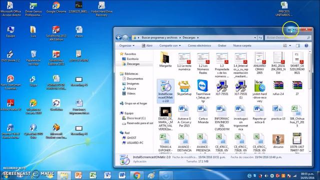Click the Grabar toolbar button
Screen dimensions: 320x180
pyautogui.click(x=222, y=45)
